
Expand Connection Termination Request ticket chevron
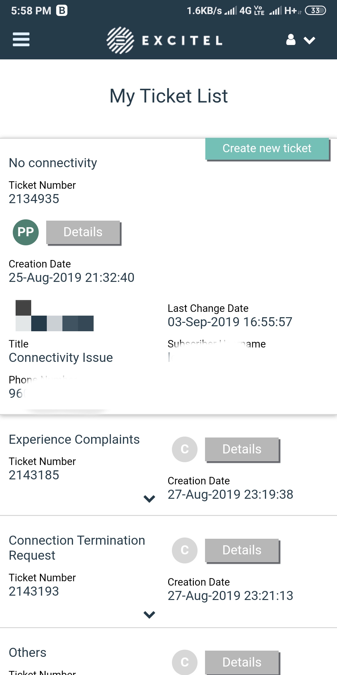[149, 615]
